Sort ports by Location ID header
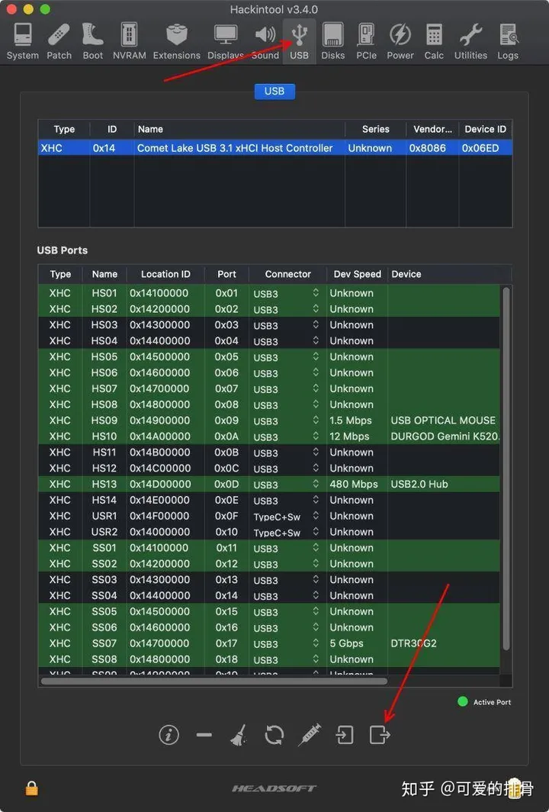 (x=165, y=274)
